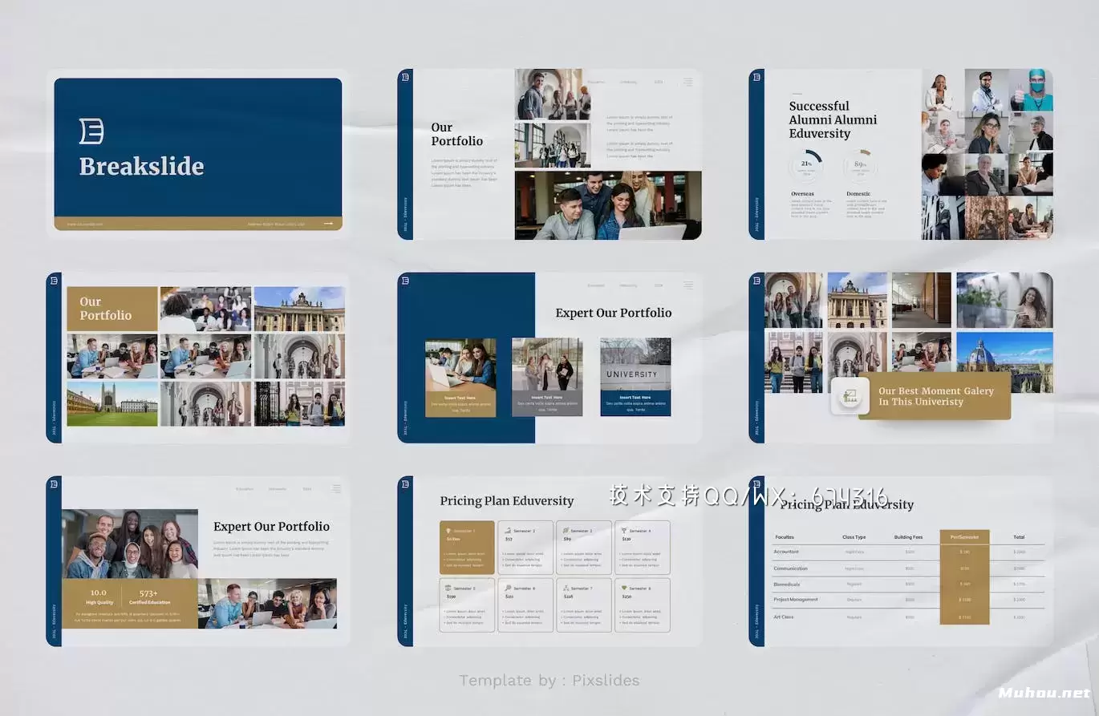Viewport: 1099px width, 716px height.
Task: Click the students with laptop photo on the top-row Our Portfolio slide
Action: click(x=608, y=205)
